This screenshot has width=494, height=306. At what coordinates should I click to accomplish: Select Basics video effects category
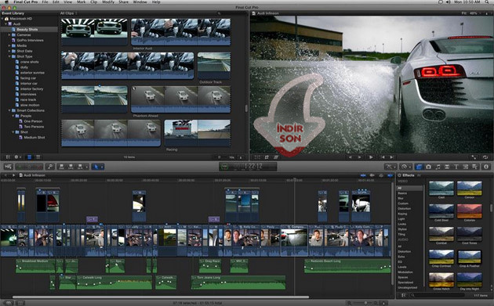(402, 193)
